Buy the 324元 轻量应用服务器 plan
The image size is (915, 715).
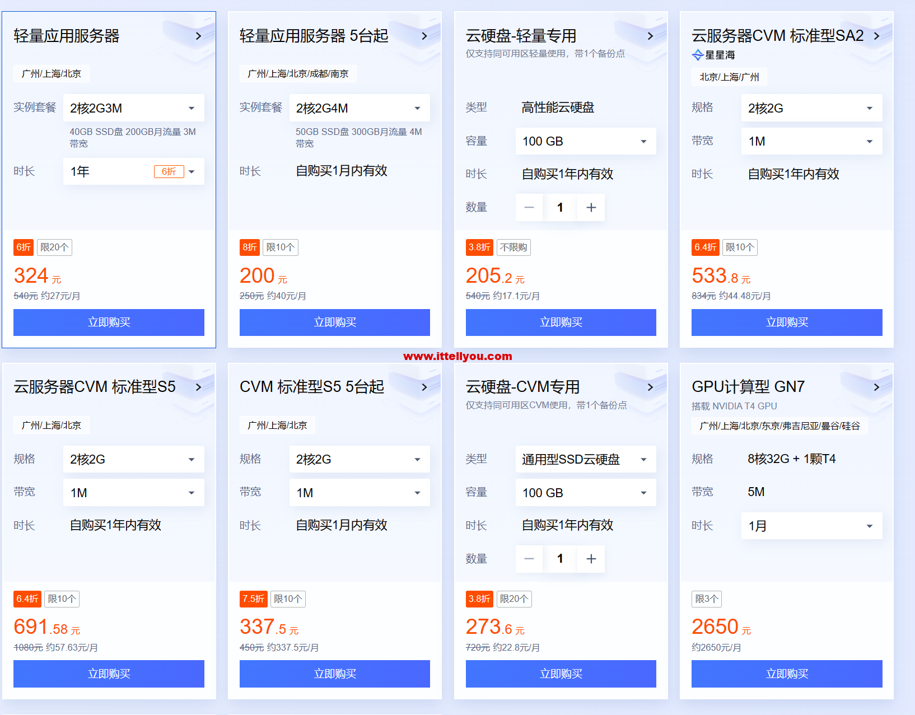point(109,323)
